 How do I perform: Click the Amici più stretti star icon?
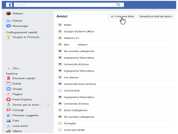[x=60, y=130]
